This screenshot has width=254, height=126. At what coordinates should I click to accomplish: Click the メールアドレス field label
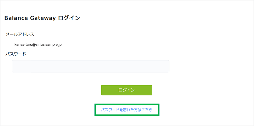tap(20, 34)
